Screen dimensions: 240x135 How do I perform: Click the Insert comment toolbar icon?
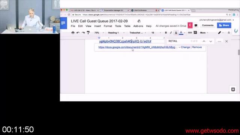tap(195, 33)
